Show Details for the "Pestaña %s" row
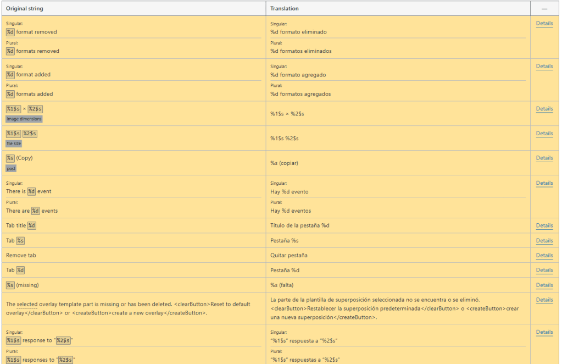The height and width of the screenshot is (364, 562). pyautogui.click(x=544, y=241)
